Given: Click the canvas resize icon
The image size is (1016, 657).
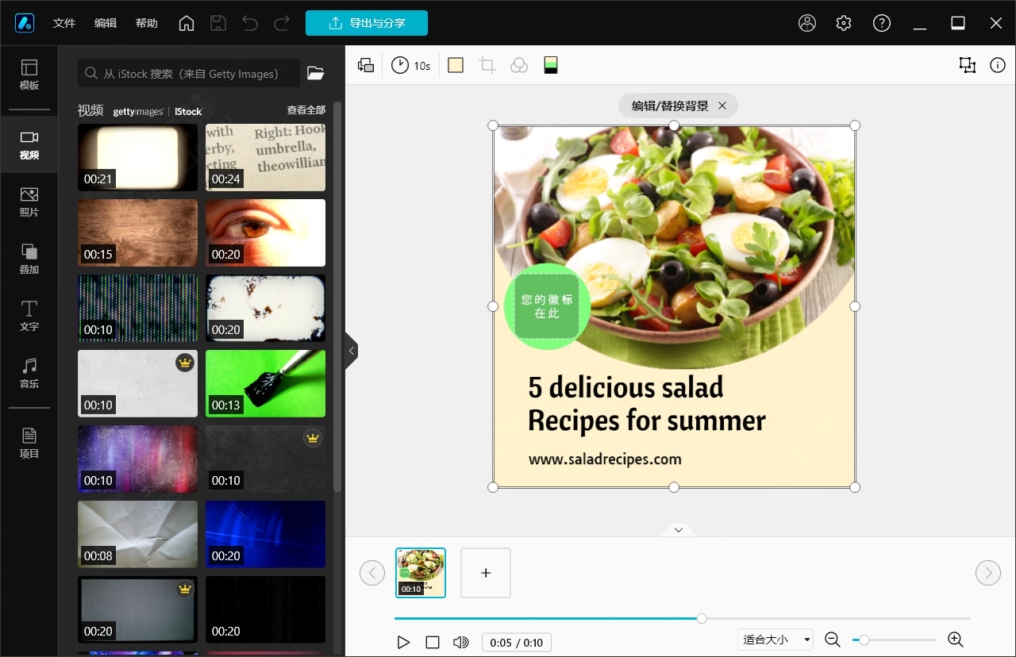Looking at the screenshot, I should (967, 65).
